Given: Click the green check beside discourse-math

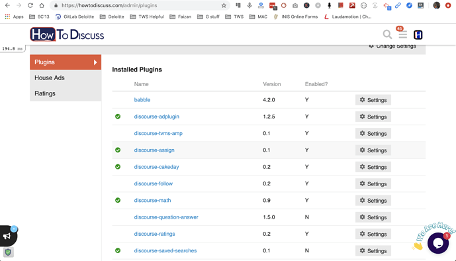Looking at the screenshot, I should [118, 200].
